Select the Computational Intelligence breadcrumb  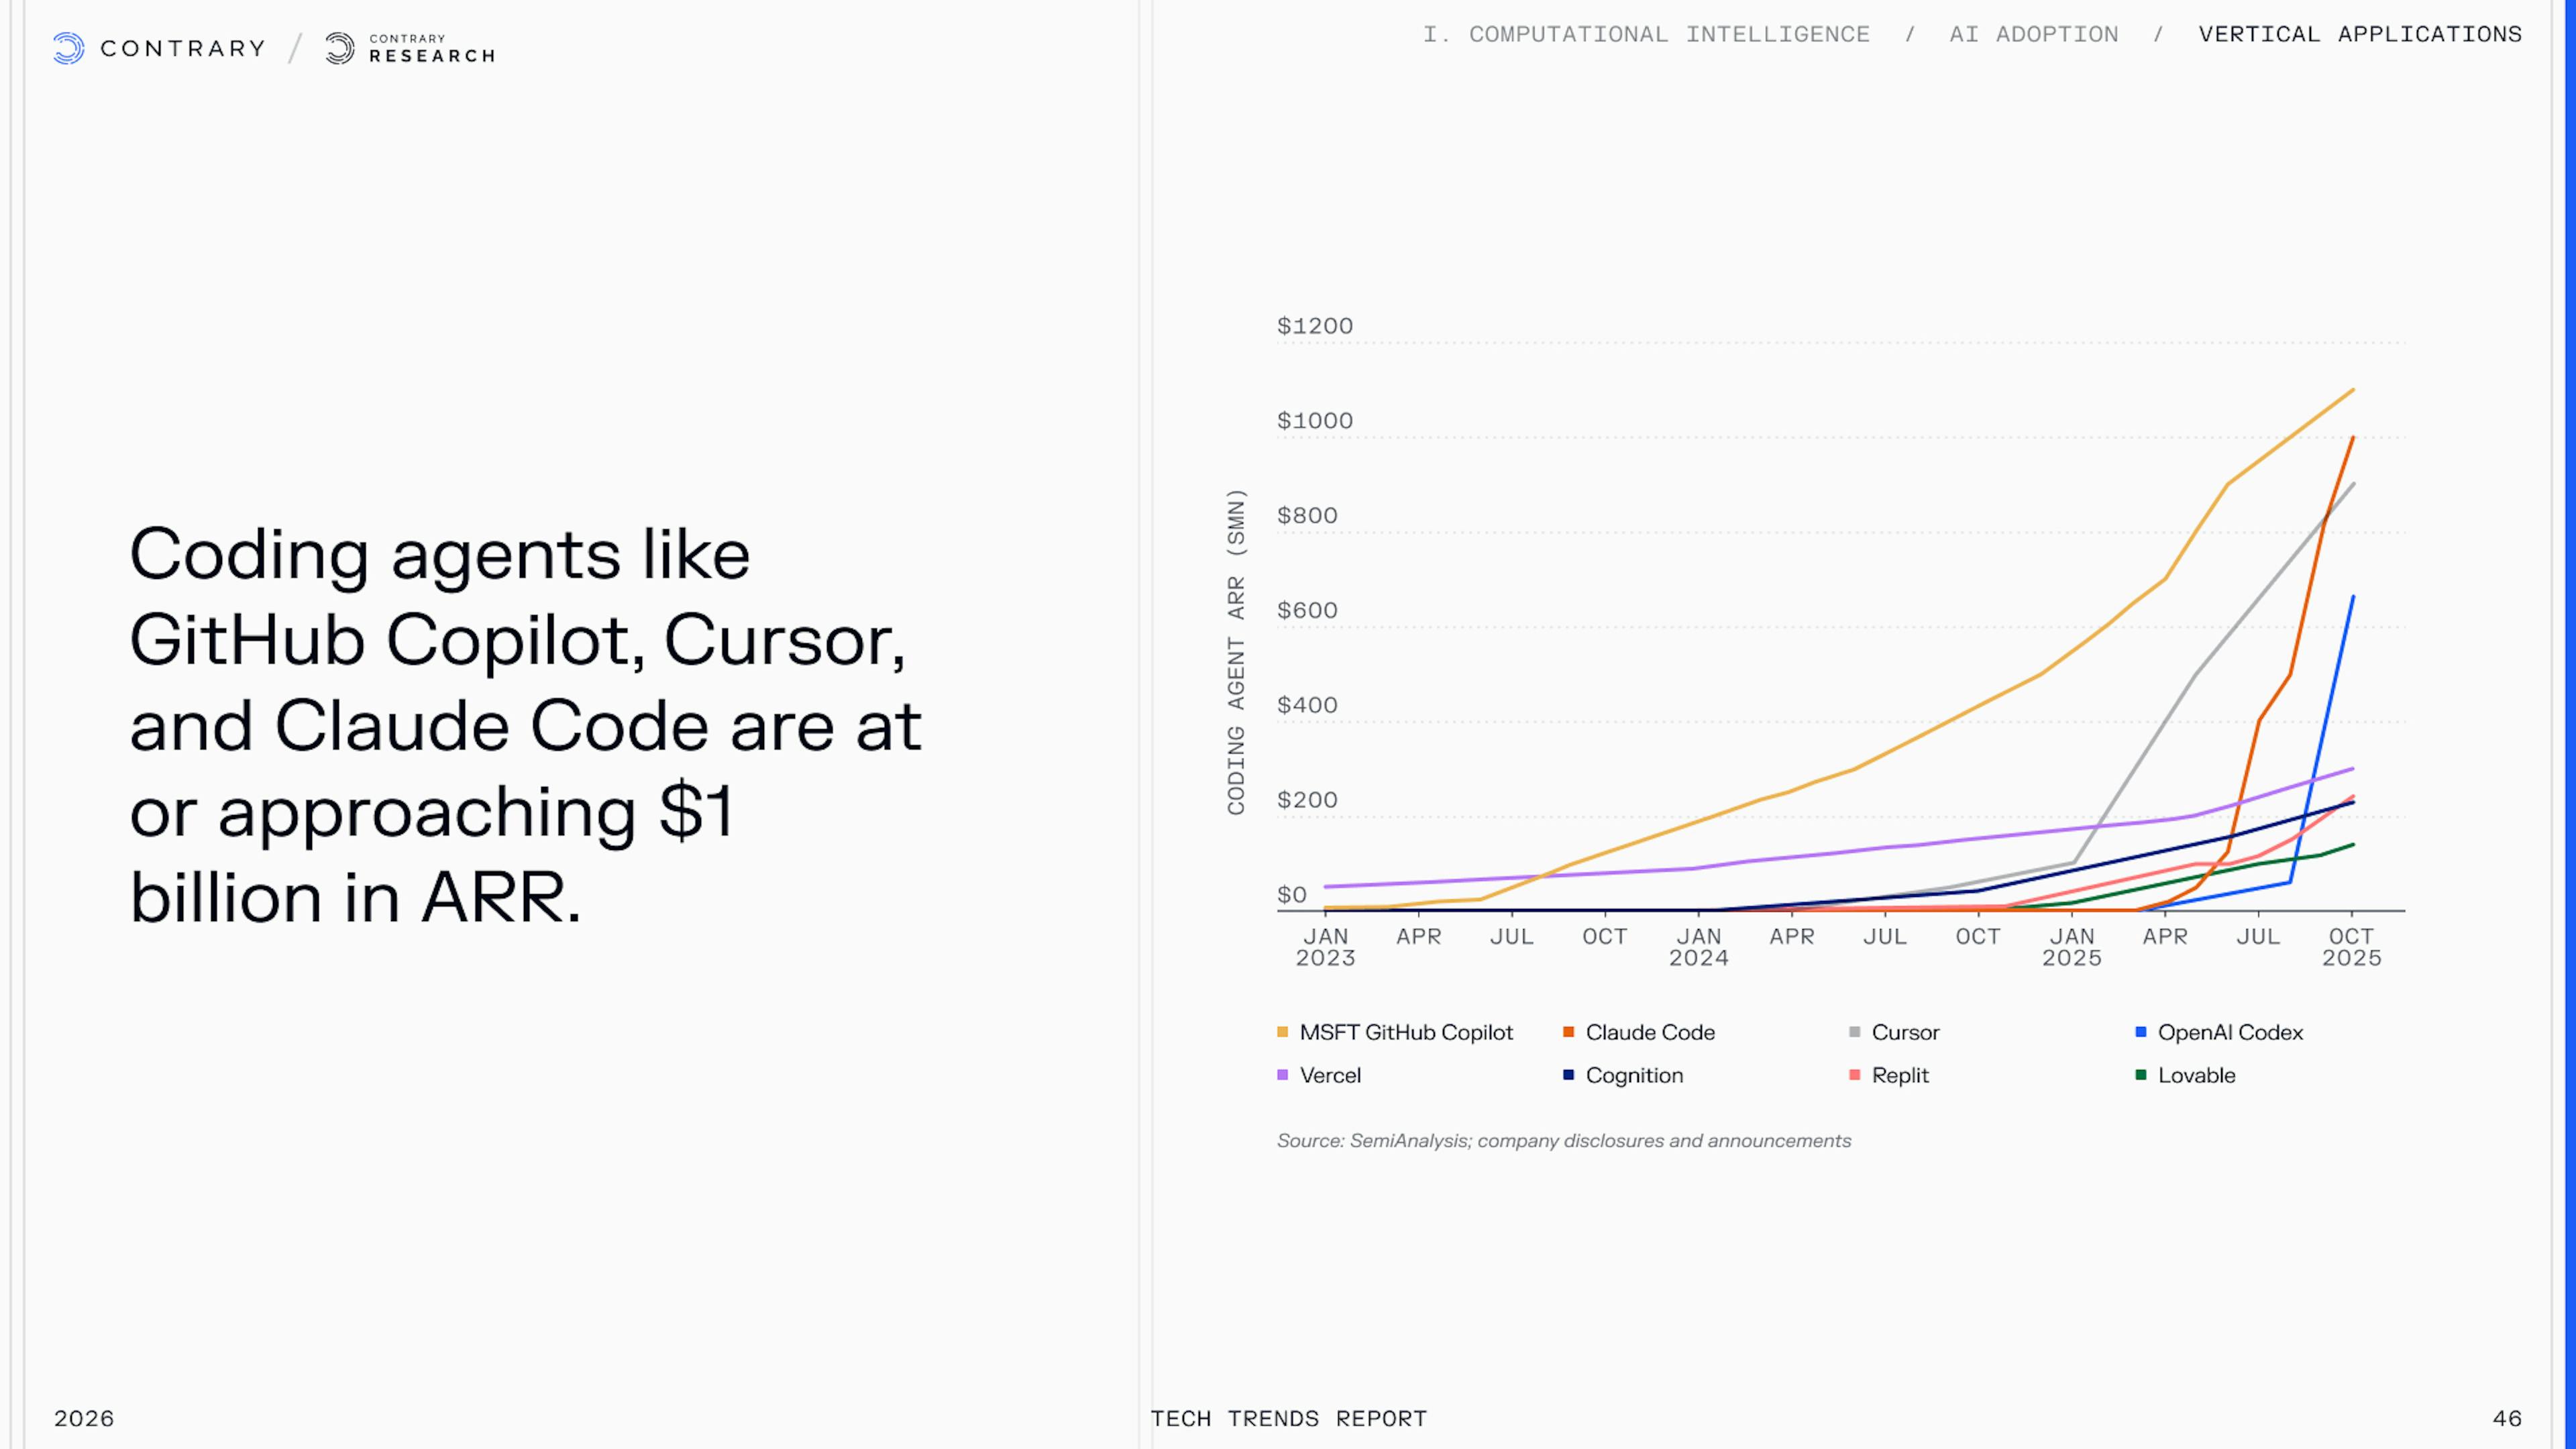point(1646,34)
